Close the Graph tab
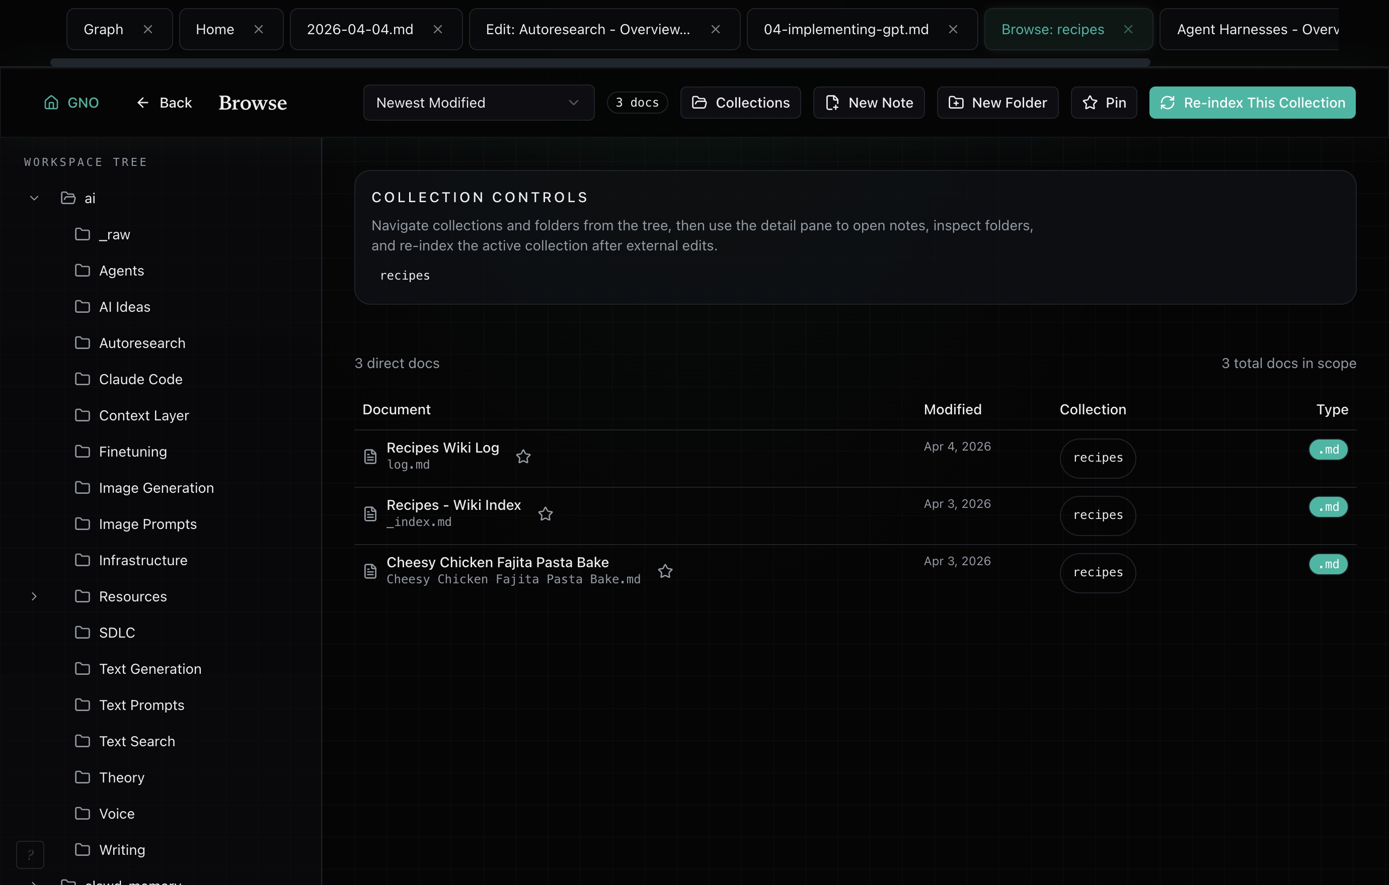 pyautogui.click(x=147, y=29)
